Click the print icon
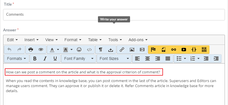Screen dimensions: 228x105 point(31,50)
